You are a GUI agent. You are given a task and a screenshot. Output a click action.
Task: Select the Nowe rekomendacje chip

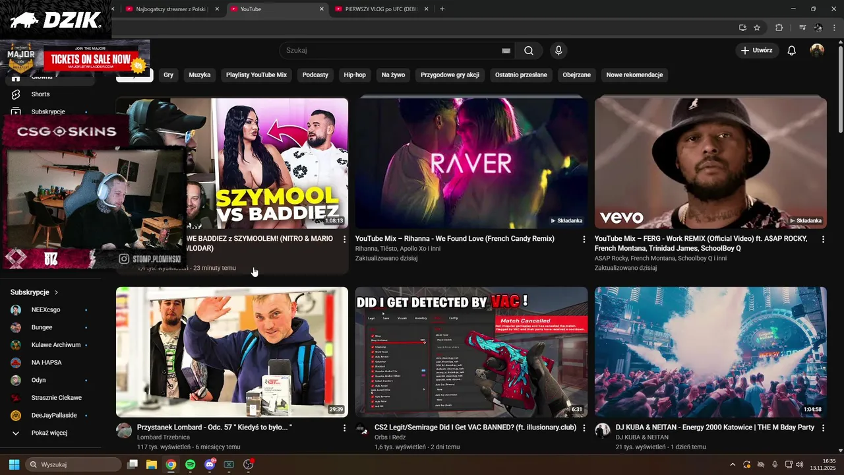(634, 75)
